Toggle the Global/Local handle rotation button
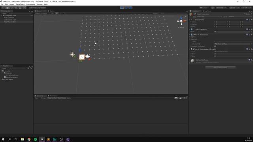This screenshot has width=253, height=142. click(42, 8)
